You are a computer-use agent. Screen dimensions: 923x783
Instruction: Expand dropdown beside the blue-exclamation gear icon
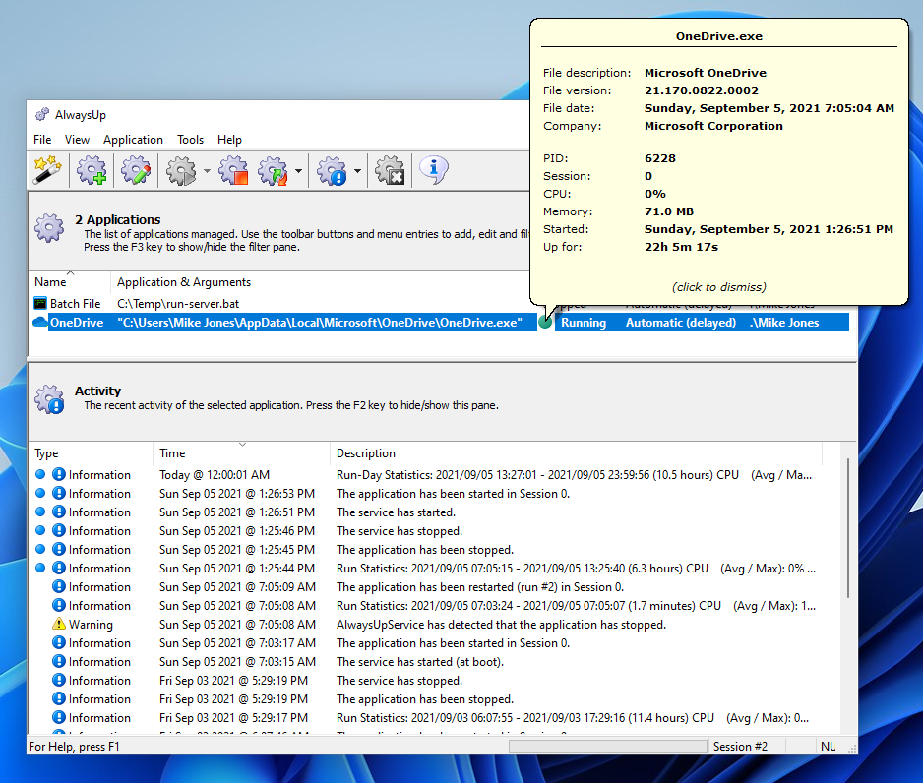point(357,170)
